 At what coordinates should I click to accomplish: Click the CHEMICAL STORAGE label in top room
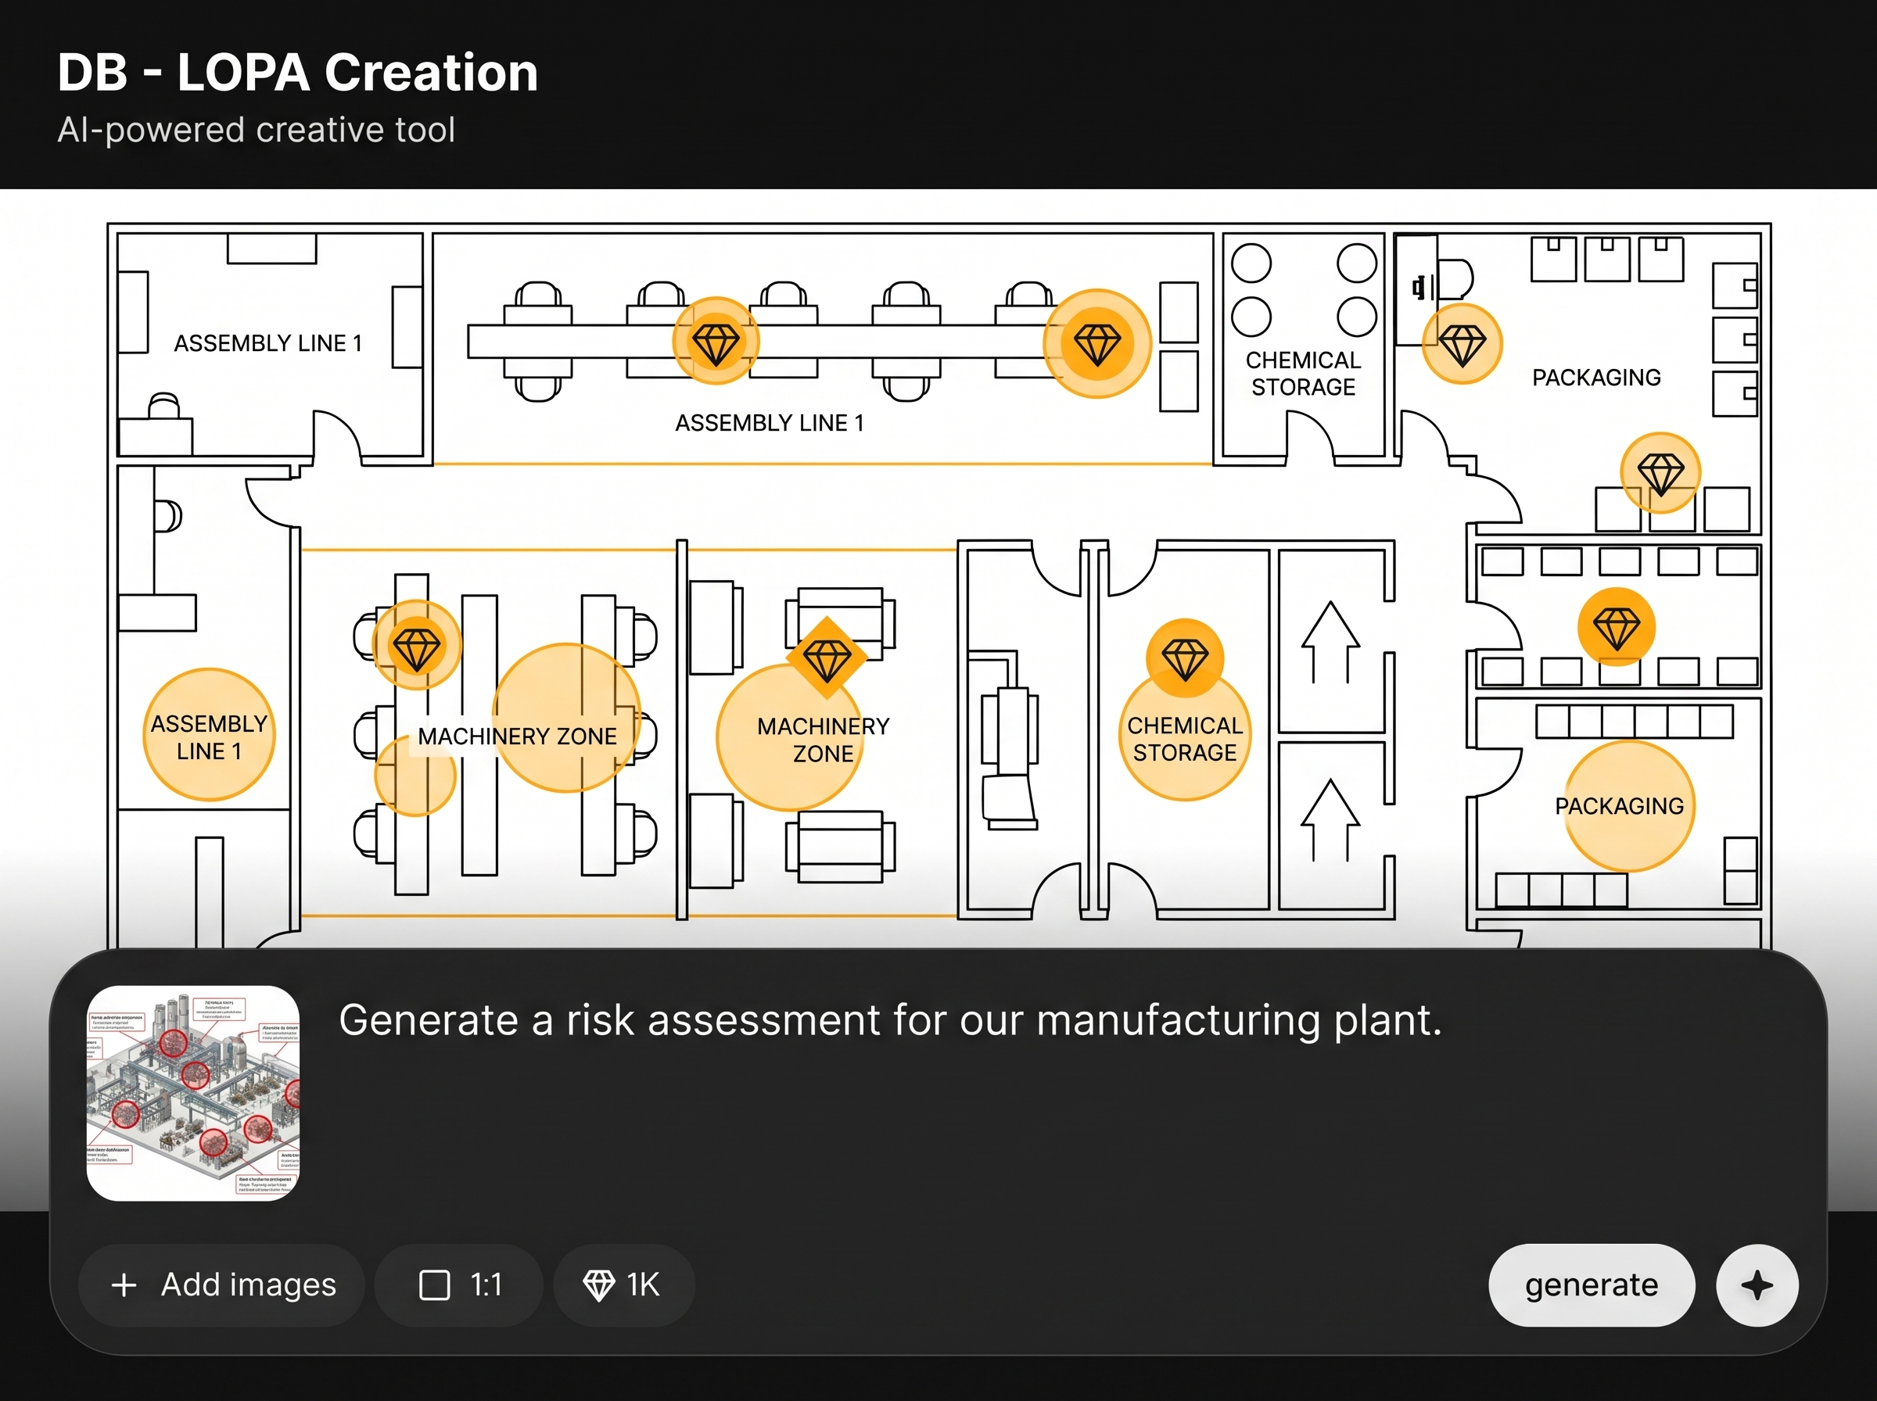(x=1303, y=373)
